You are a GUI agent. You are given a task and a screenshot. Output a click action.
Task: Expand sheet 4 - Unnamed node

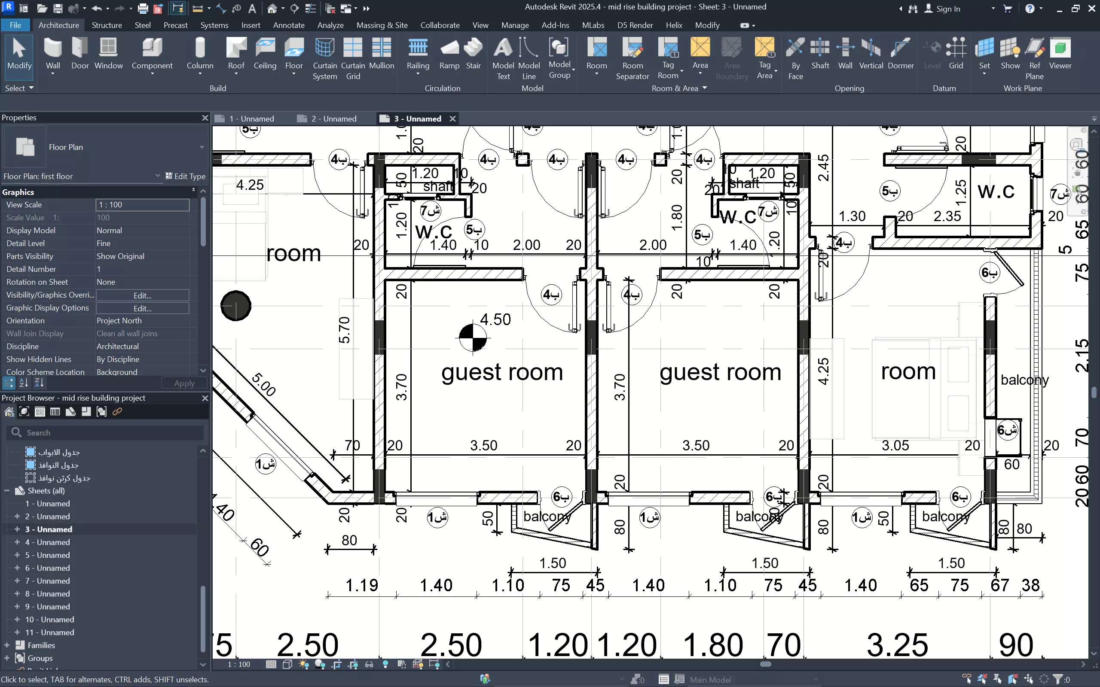(17, 542)
